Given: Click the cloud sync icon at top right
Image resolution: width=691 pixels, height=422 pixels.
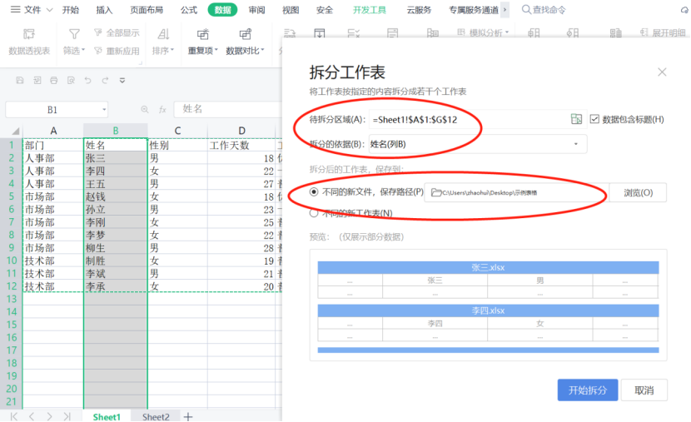Looking at the screenshot, I should [685, 10].
